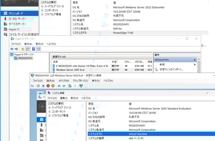Screen dimensions: 215x141
Task: Expand ハードウェア リソース in guest system info tree
Action: [x=50, y=108]
